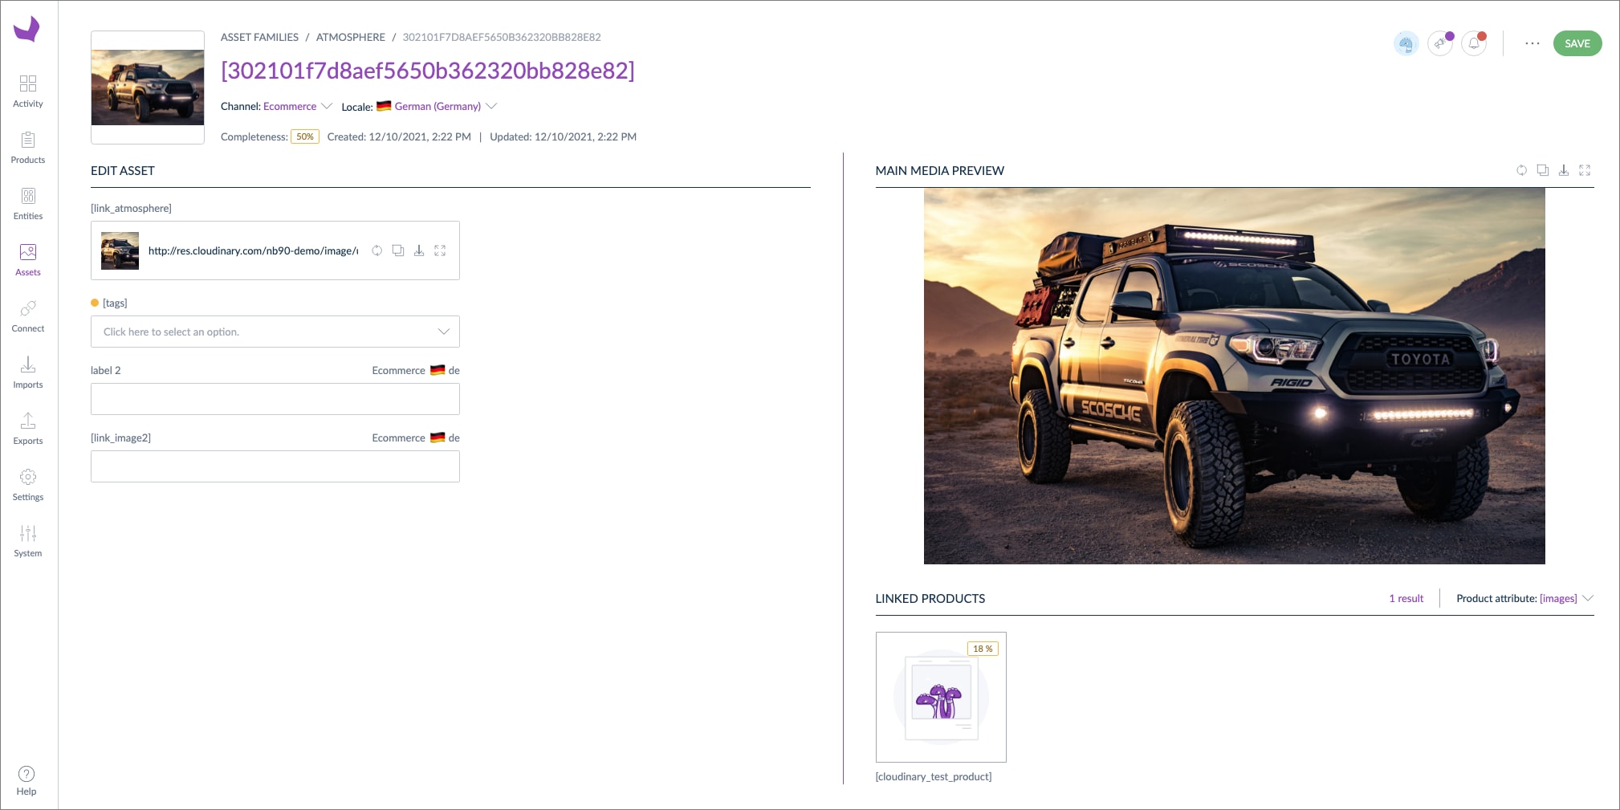Screen dimensions: 1620x810
Task: Open the Locale German (Germany) dropdown
Action: point(419,106)
